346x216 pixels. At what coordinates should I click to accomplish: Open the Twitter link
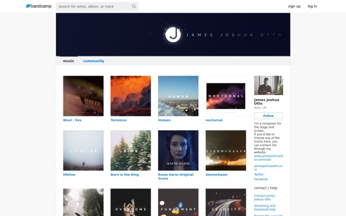tap(259, 175)
